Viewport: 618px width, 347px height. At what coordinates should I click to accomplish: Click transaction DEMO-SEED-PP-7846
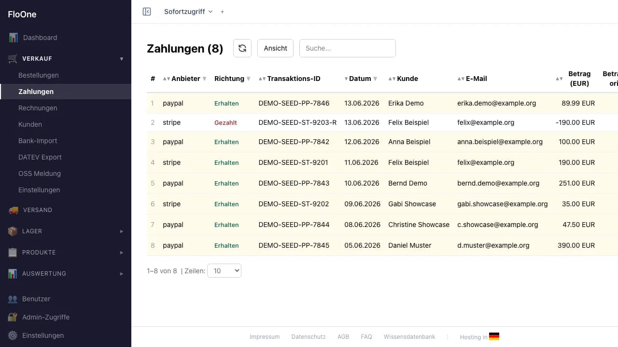[294, 103]
